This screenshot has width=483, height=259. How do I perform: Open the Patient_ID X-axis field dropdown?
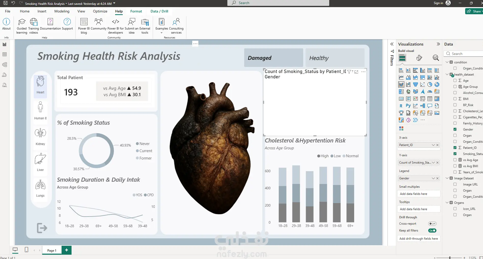tap(433, 145)
